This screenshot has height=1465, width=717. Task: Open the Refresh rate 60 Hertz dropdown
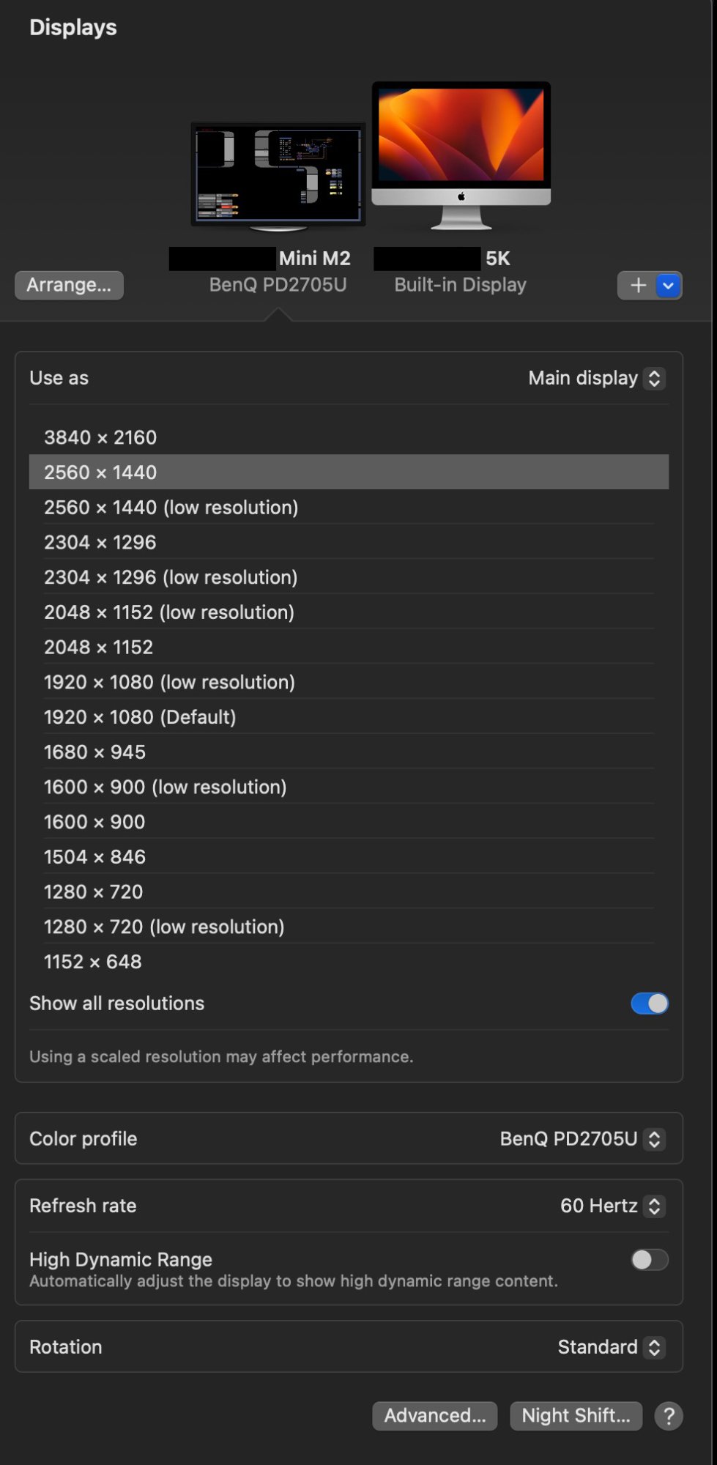click(x=612, y=1206)
